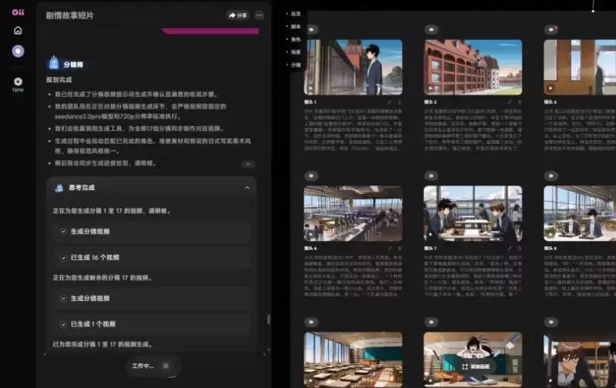Play the empty classroom video clip
This screenshot has width=616, height=388.
pos(311,380)
